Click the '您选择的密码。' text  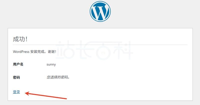click(x=58, y=77)
